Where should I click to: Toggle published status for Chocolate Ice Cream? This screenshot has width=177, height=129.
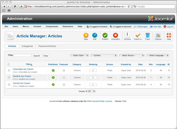tap(53, 70)
